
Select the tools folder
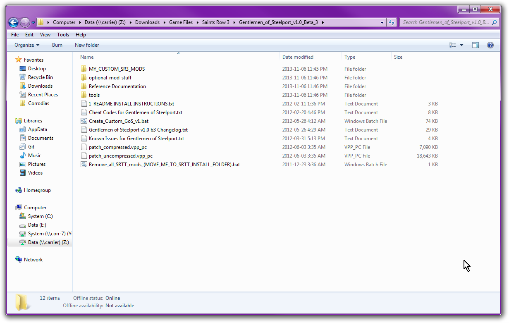pos(94,95)
